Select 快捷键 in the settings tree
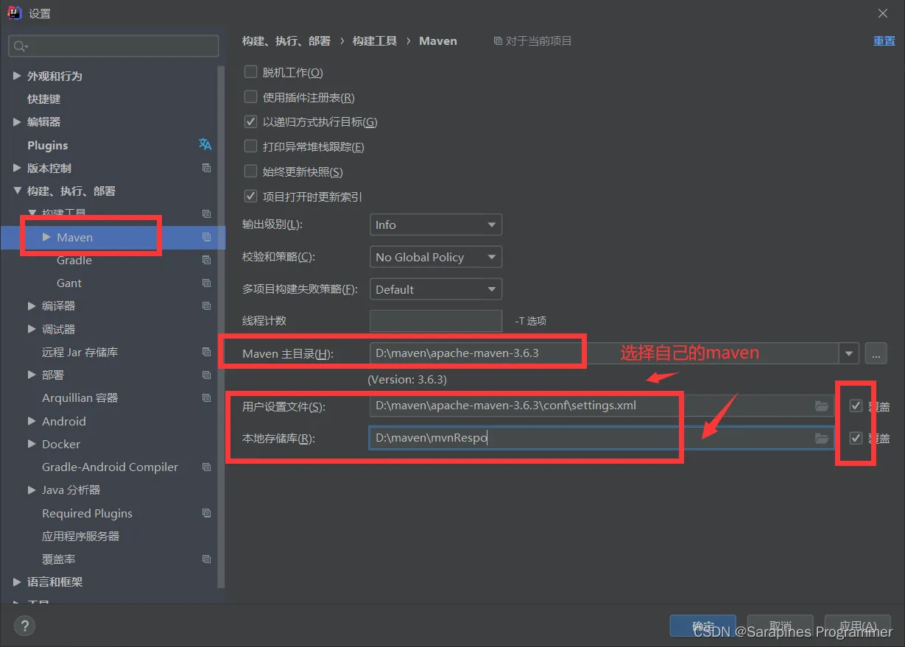This screenshot has height=647, width=905. point(43,99)
